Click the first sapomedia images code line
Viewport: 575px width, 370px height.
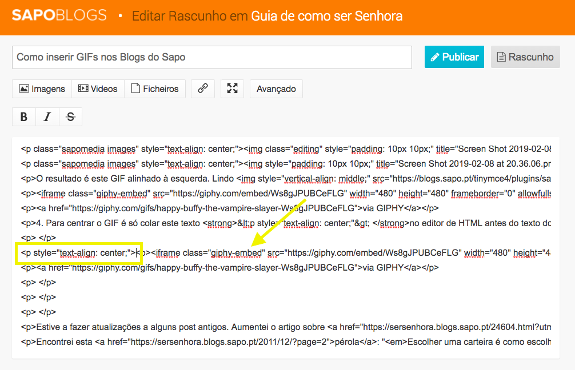286,149
